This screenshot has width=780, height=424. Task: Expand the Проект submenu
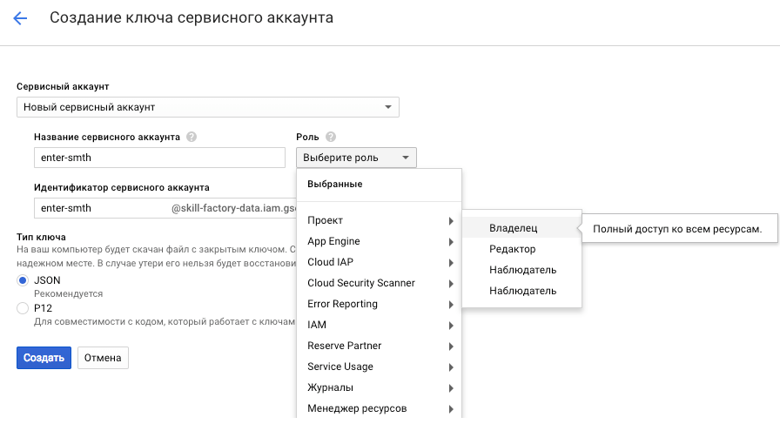[379, 220]
